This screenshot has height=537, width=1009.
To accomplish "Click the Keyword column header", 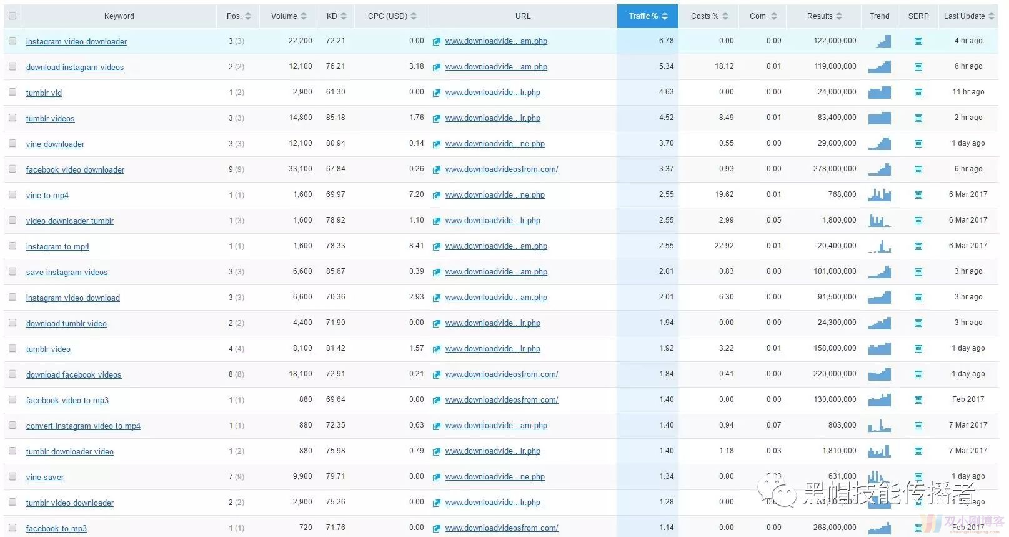I will tap(119, 16).
